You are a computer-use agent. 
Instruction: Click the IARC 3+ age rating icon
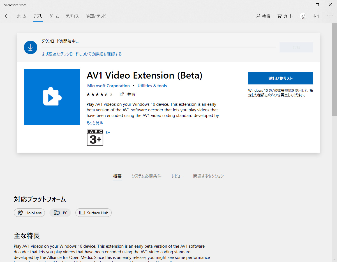95,138
